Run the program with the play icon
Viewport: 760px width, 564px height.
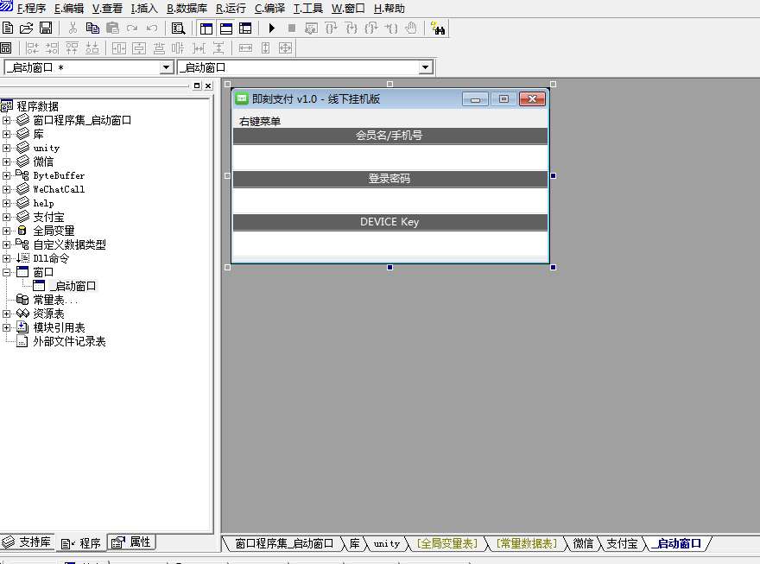(272, 29)
